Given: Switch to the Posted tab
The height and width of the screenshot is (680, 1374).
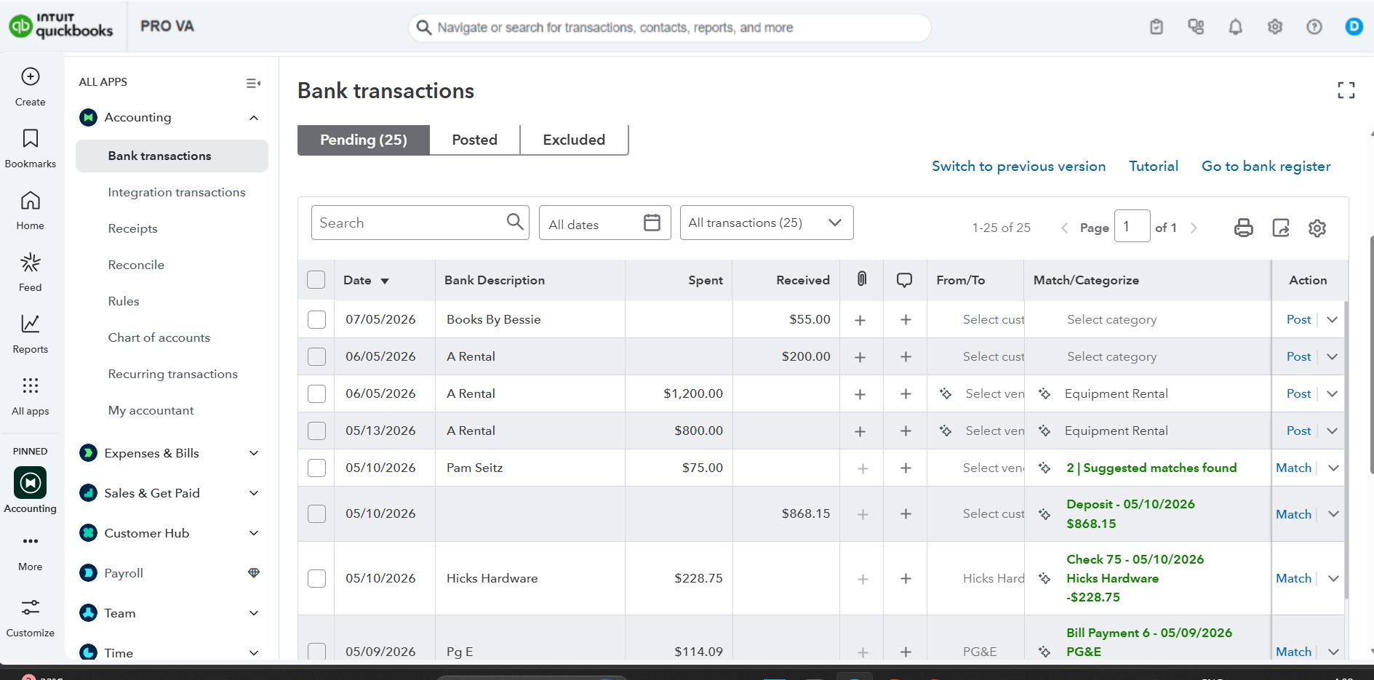Looking at the screenshot, I should point(474,140).
